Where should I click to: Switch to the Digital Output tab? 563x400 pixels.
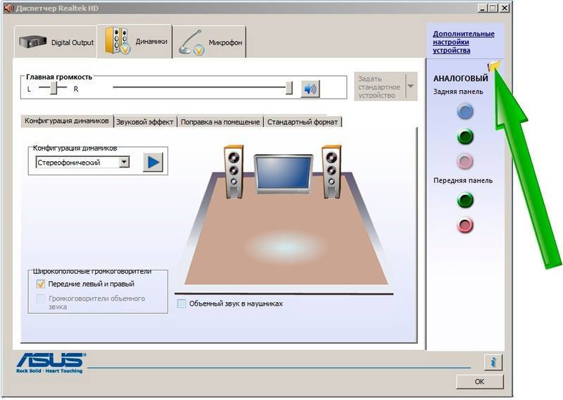[x=56, y=42]
